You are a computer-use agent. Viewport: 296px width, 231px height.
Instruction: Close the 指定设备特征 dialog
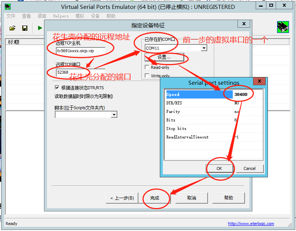tap(244, 24)
